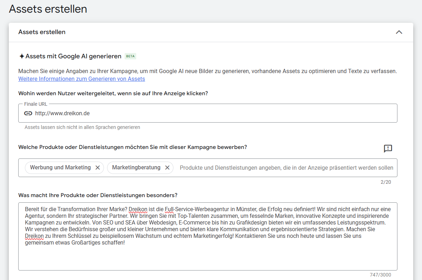Open Weitere Informationen zum Generieren von Assets link
422x280 pixels.
[x=81, y=79]
